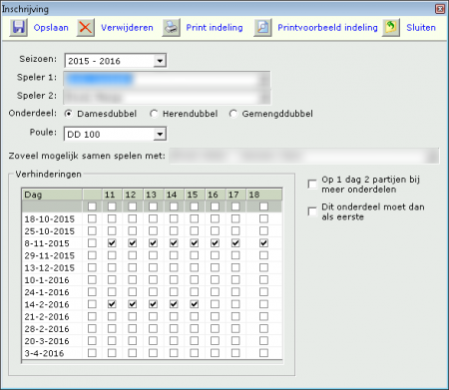Click the Print indeling link
The width and height of the screenshot is (449, 390).
pos(215,28)
